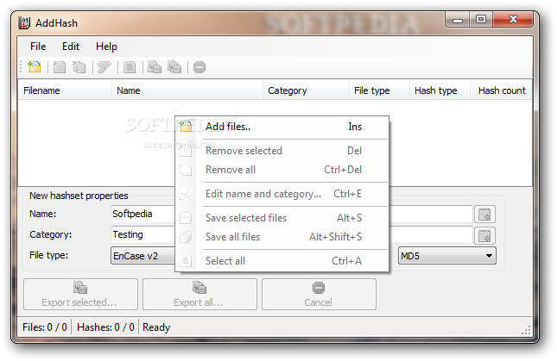Viewport: 557px width, 361px height.
Task: Choose Select all in context menu
Action: coord(282,261)
